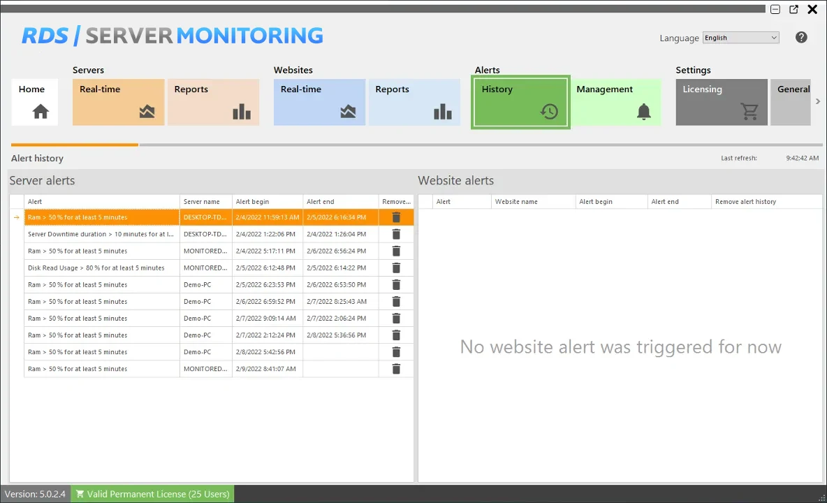Image resolution: width=827 pixels, height=503 pixels.
Task: Open Servers Real-time monitoring tile
Action: point(118,102)
